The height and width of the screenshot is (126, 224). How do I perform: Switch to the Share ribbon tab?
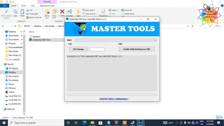[x=23, y=6]
